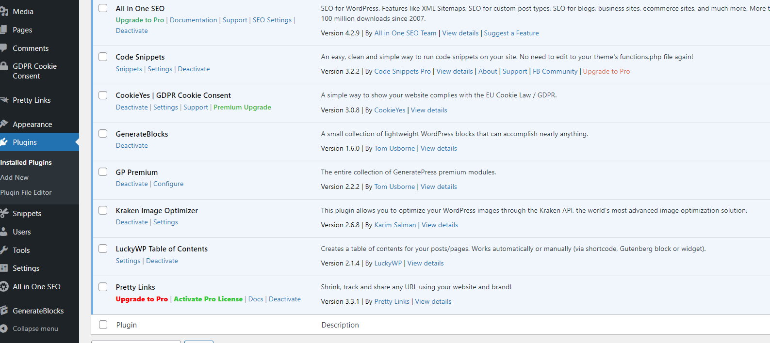770x343 pixels.
Task: Choose Add New in the Plugins submenu
Action: (x=15, y=177)
